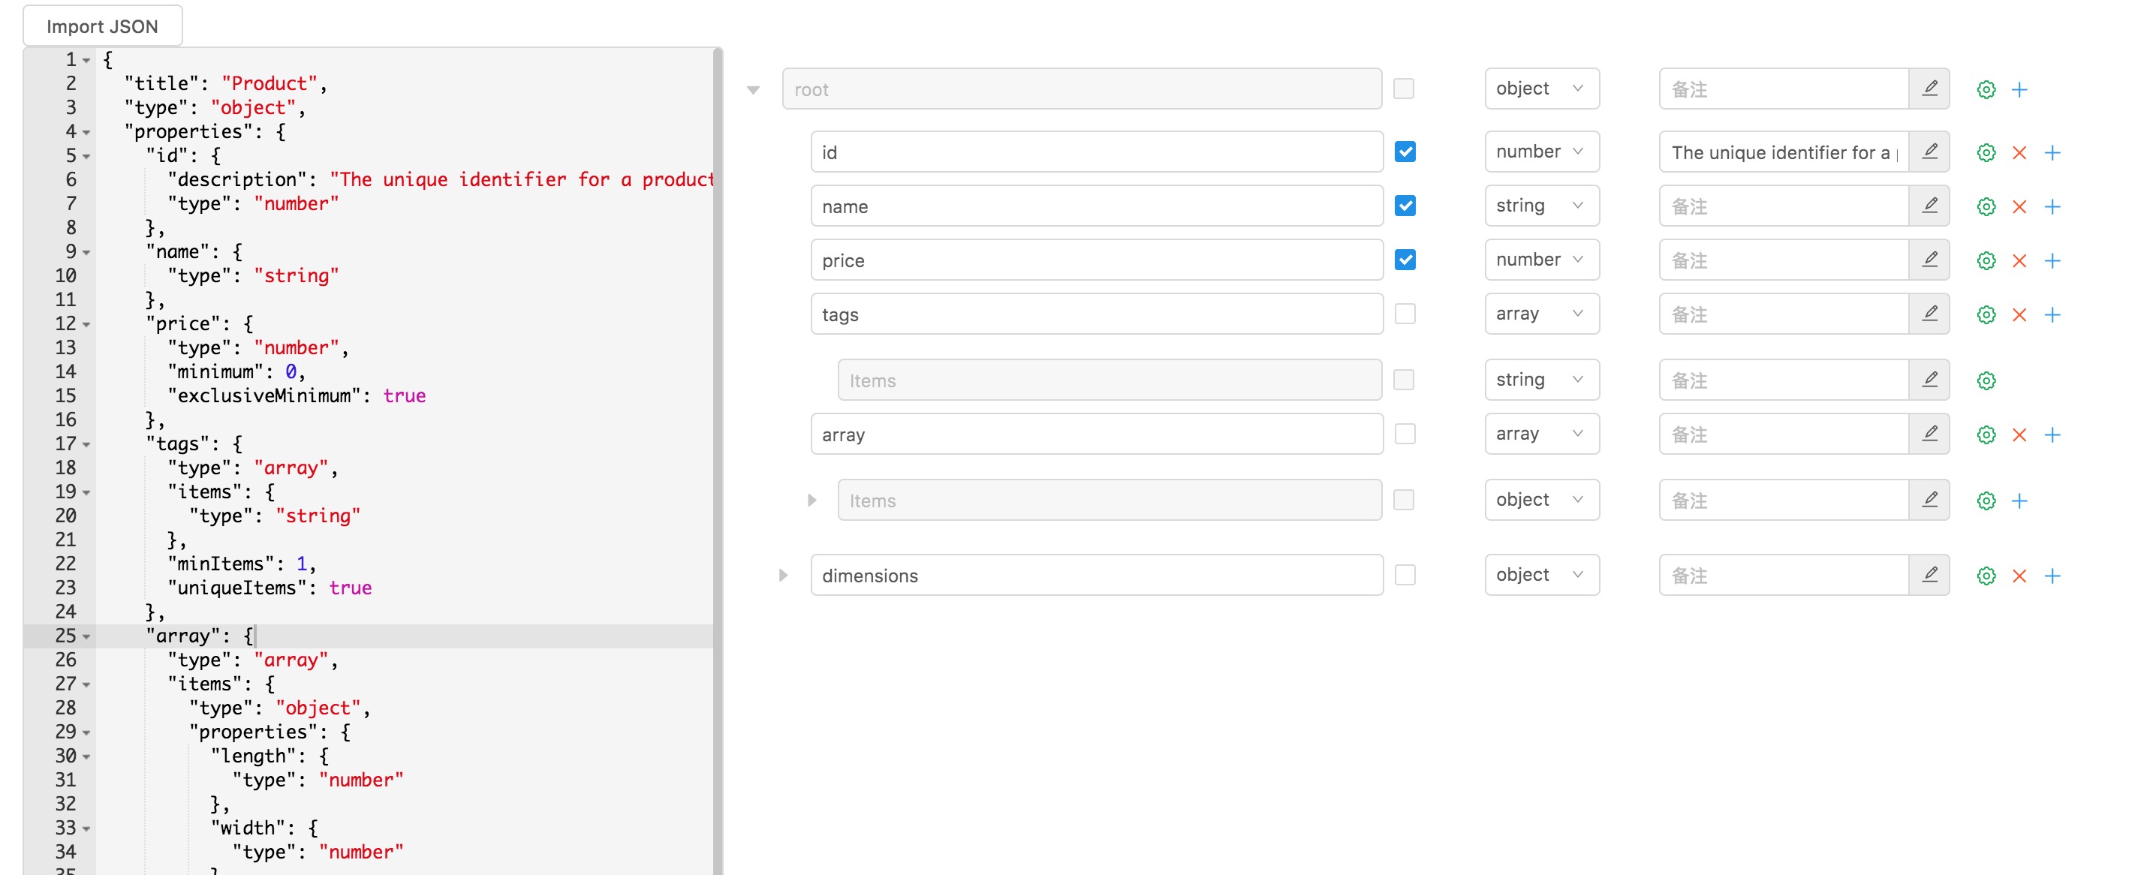This screenshot has height=875, width=2141.
Task: Remove the array field with X icon
Action: (x=2018, y=434)
